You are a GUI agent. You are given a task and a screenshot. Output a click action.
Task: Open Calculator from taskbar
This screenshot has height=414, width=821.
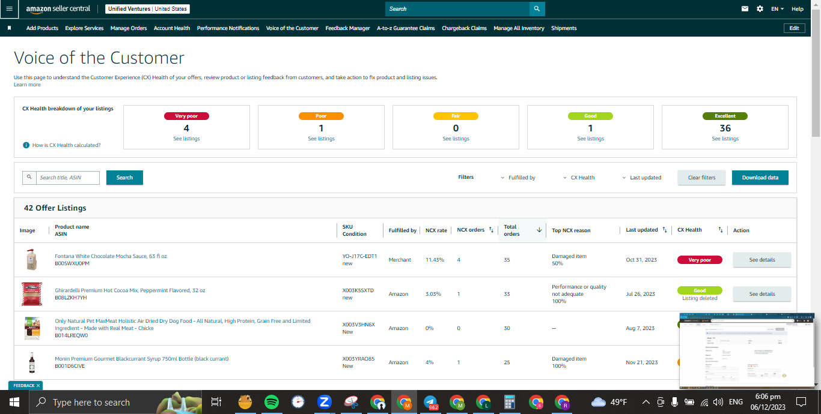510,402
